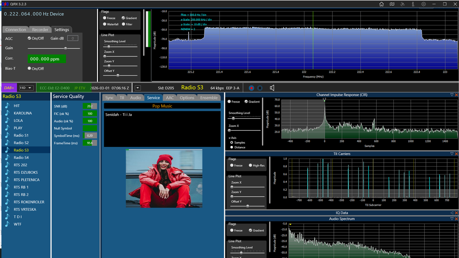459x258 pixels.
Task: Click the 000.000 ppm correction field
Action: [47, 59]
